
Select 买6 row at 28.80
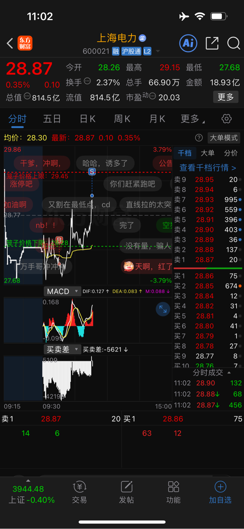click(208, 326)
